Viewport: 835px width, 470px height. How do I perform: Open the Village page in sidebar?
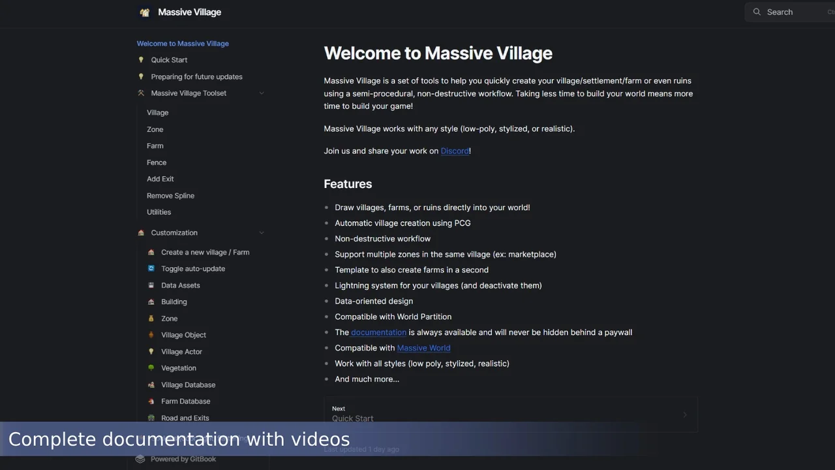pos(157,113)
